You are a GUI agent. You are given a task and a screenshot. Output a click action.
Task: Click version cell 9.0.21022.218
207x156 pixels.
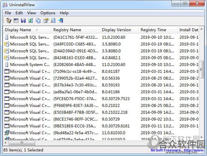114,112
